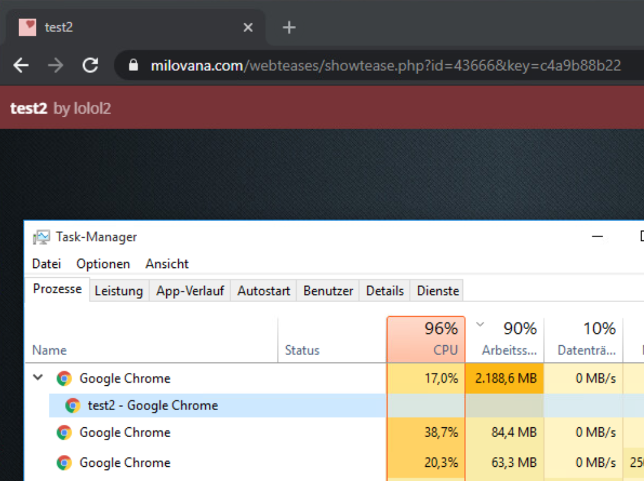
Task: Click the padlock site info icon
Action: (133, 65)
